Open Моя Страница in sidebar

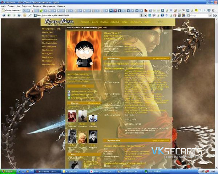click(x=48, y=29)
